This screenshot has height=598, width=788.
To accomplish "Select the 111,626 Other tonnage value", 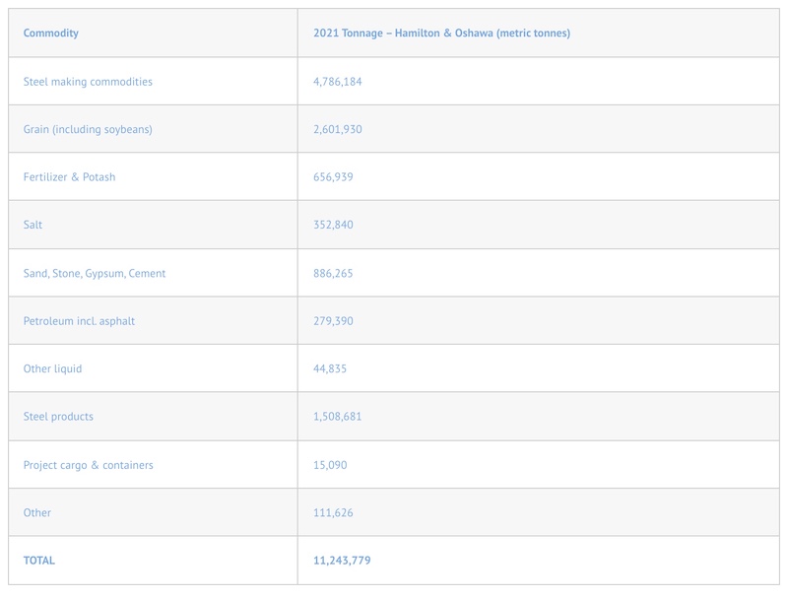I will click(333, 513).
